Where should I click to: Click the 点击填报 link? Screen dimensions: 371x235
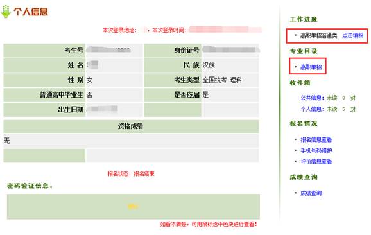353,35
